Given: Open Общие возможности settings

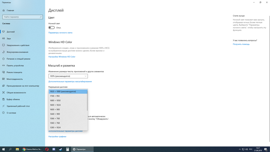Looking at the screenshot, I should point(16,93).
